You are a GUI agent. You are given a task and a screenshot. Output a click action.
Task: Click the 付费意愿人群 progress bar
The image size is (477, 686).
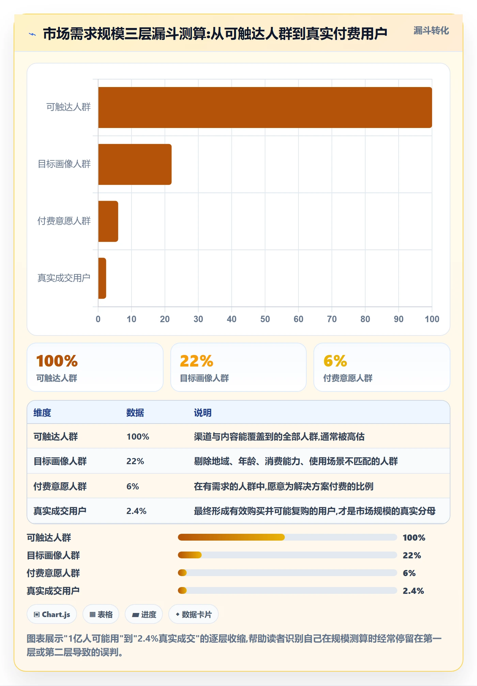pos(287,573)
